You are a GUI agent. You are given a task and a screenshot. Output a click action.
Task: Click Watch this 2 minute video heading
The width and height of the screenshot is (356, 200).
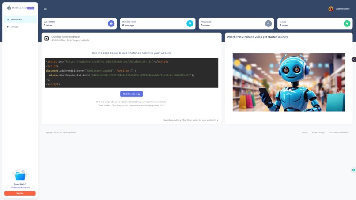coord(257,37)
